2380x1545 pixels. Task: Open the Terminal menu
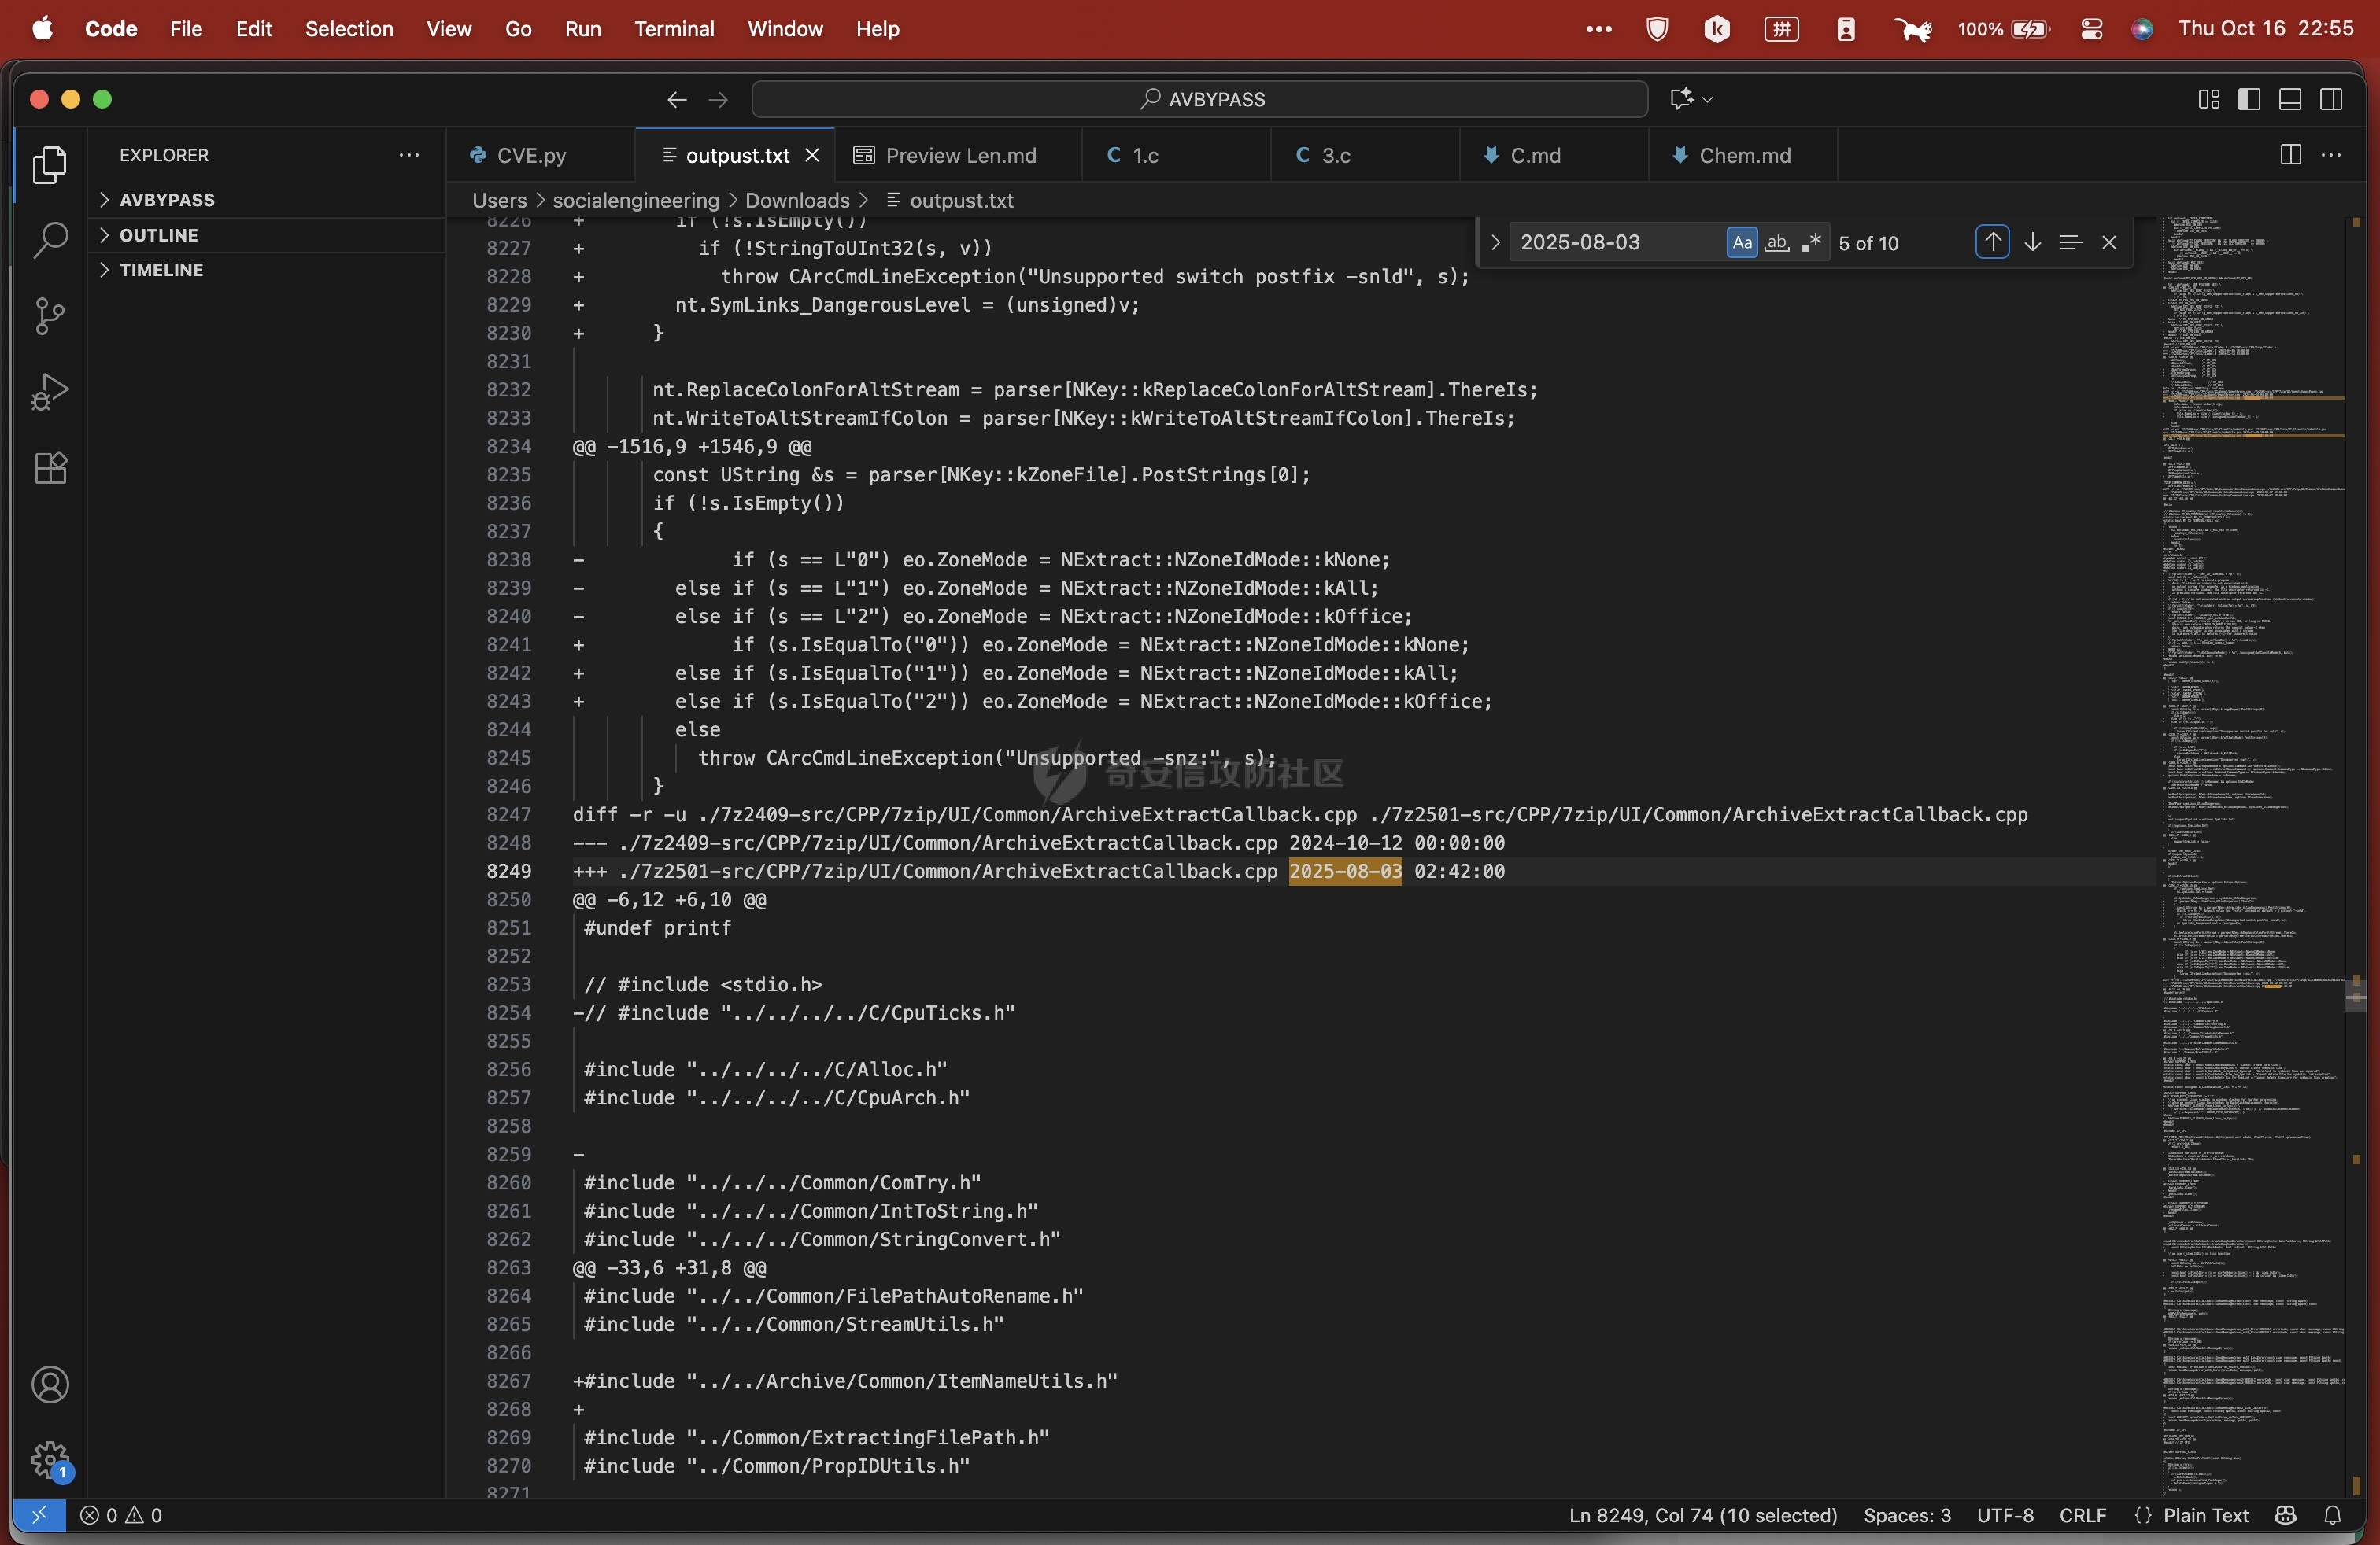click(673, 29)
